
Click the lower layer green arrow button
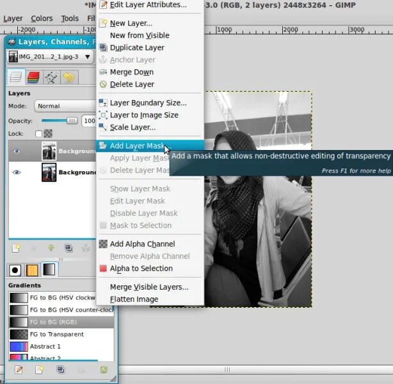tap(51, 248)
